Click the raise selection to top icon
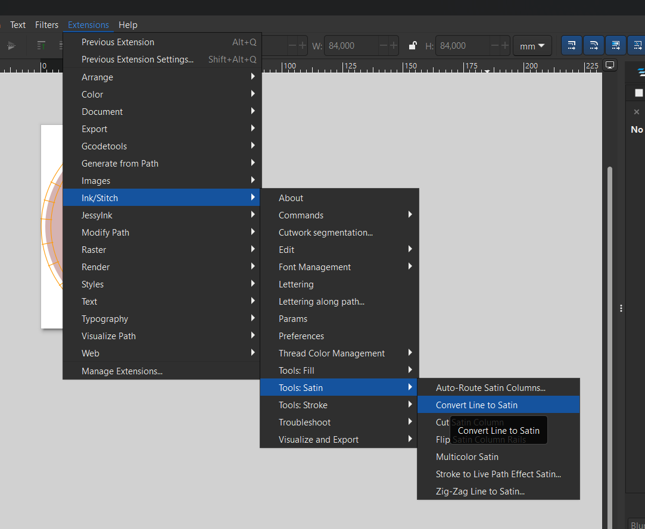Screen dimensions: 645x529 pyautogui.click(x=41, y=46)
